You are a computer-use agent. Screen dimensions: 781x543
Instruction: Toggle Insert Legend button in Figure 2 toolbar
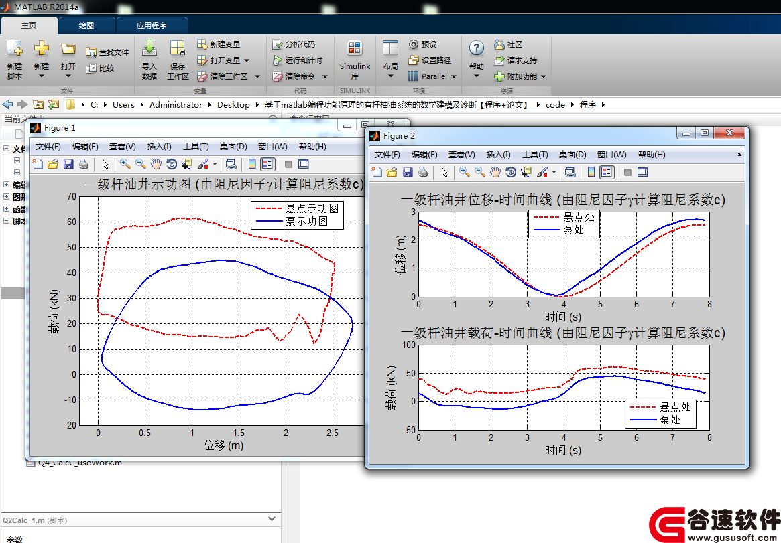[607, 172]
